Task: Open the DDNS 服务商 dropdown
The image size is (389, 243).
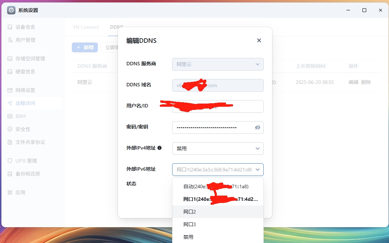Action: (218, 64)
